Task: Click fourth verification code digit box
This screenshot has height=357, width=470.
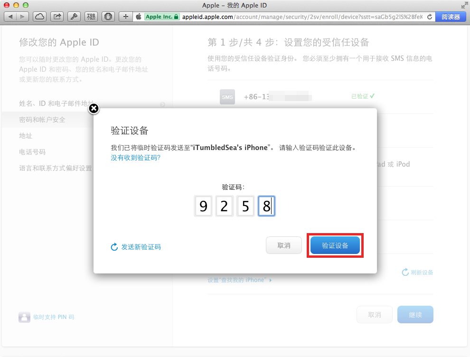Action: click(266, 206)
